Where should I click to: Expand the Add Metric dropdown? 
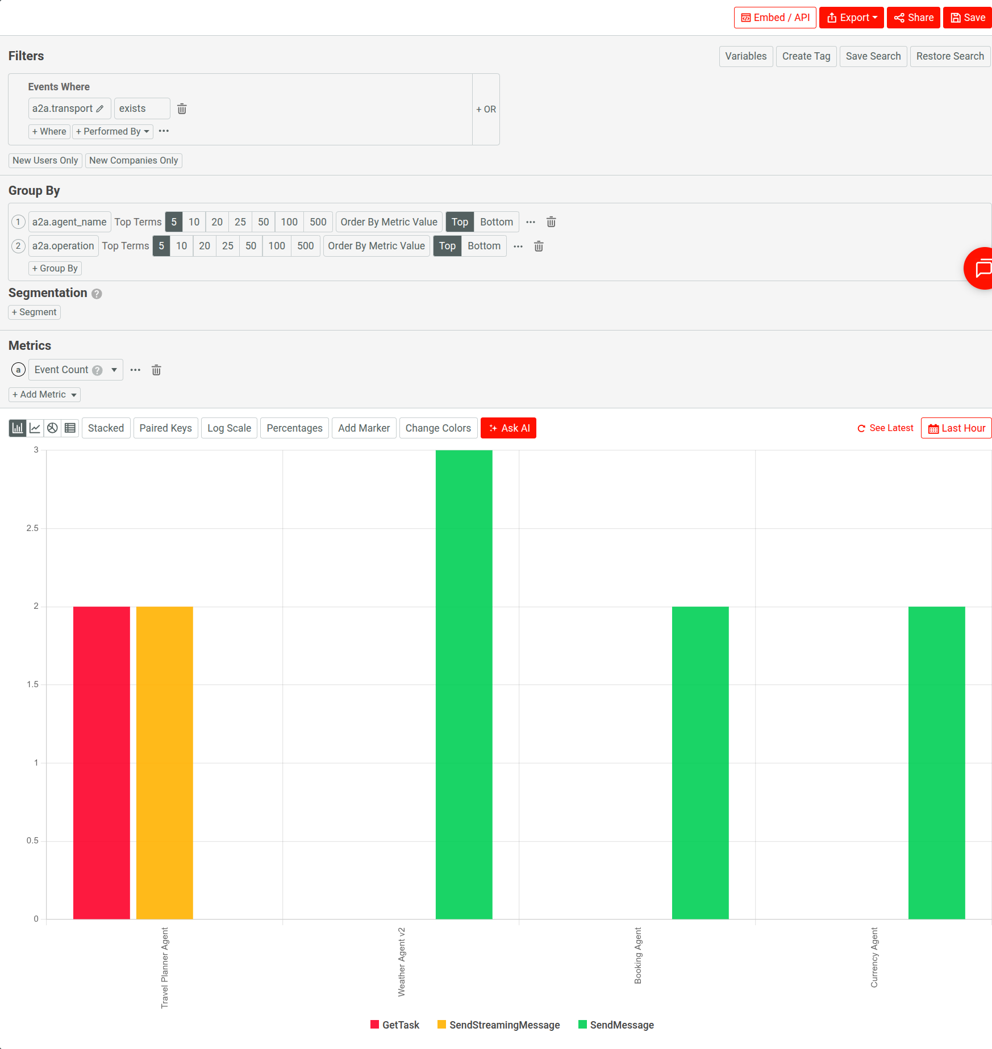point(44,395)
